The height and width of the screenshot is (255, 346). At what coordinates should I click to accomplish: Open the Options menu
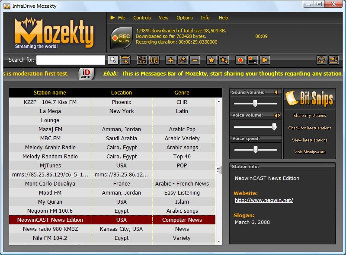coord(185,18)
